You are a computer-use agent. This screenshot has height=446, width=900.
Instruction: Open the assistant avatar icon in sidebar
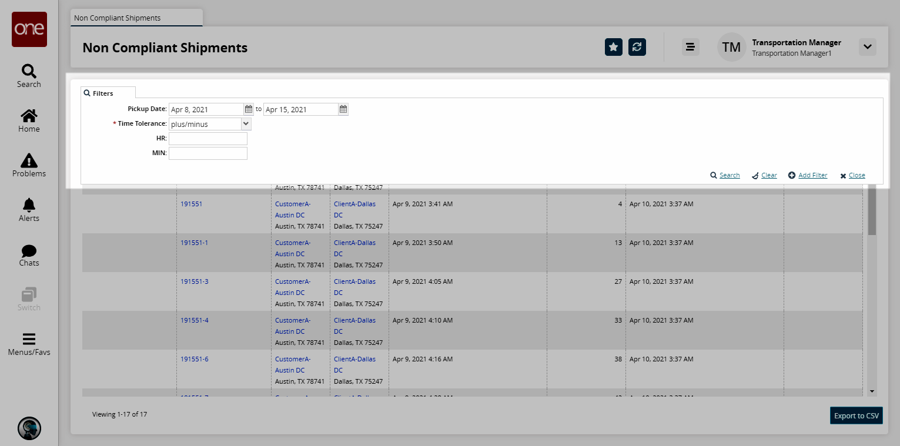click(29, 428)
